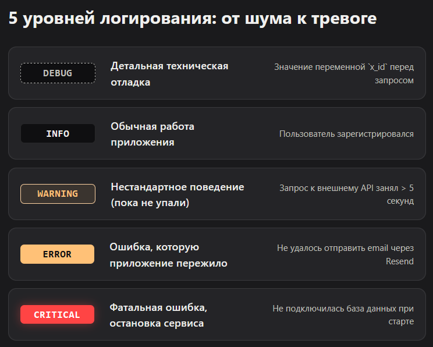Click heading "5 уровней логирования: от шума к тревоге"
The height and width of the screenshot is (347, 433).
tap(193, 19)
